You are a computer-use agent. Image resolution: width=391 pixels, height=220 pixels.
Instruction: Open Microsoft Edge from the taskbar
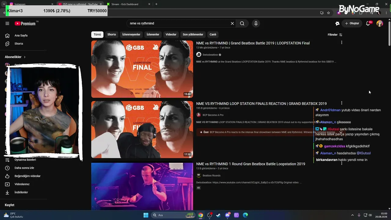tap(245, 215)
